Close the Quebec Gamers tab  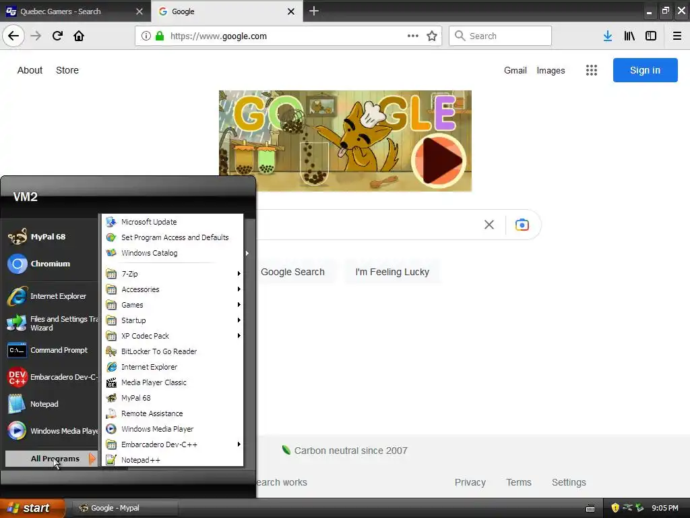[x=139, y=11]
